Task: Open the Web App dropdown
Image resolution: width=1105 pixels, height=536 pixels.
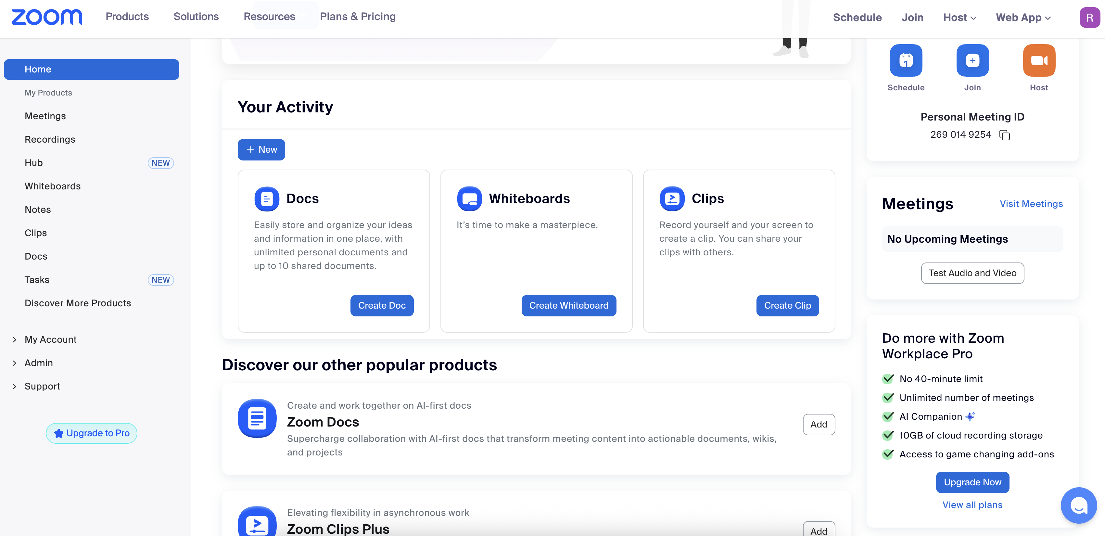Action: 1022,18
